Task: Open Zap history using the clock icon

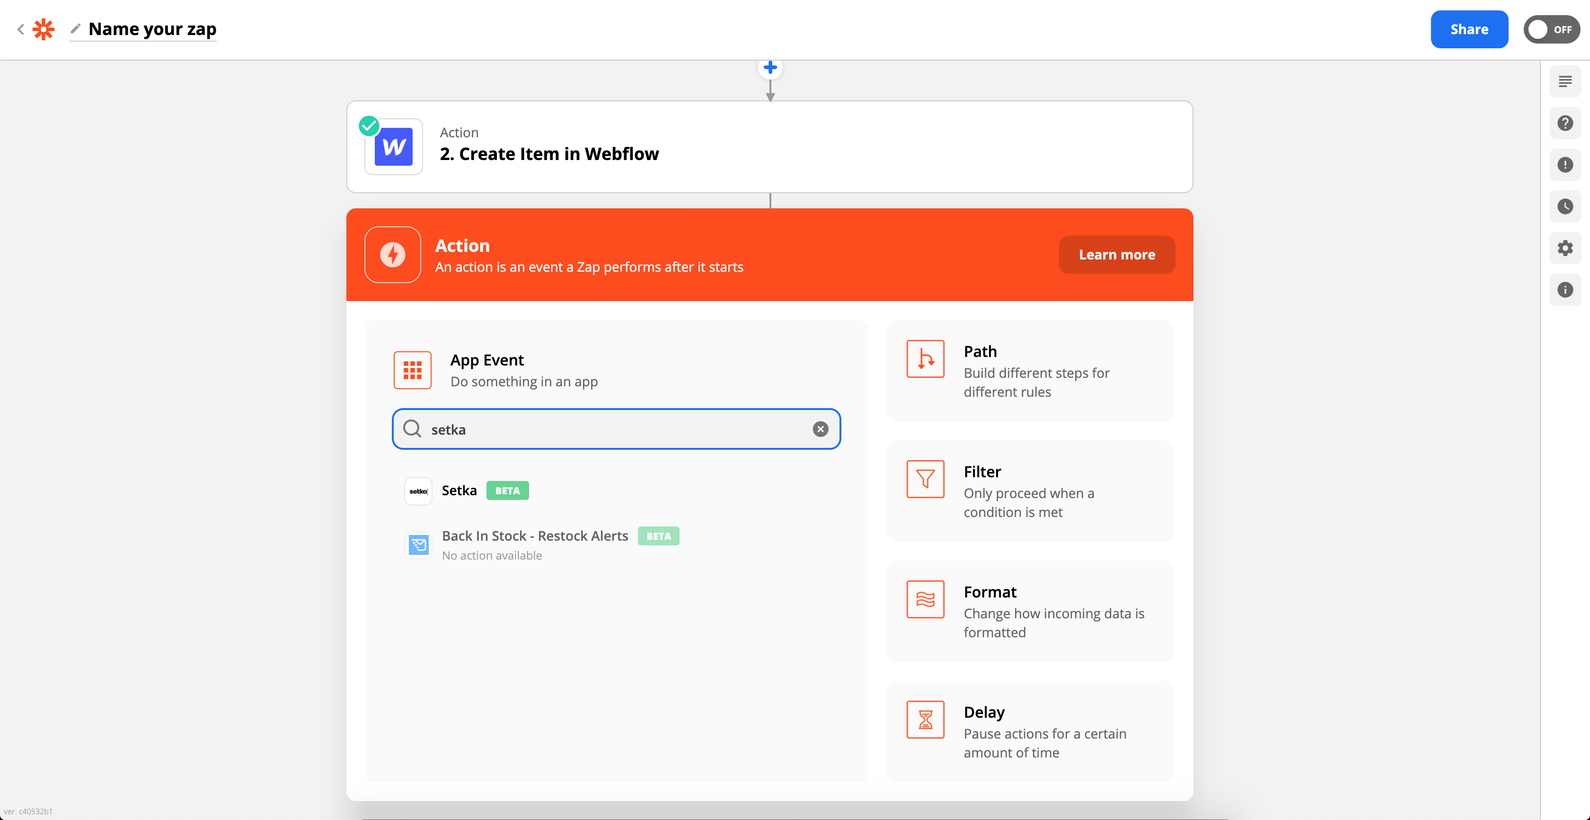Action: [x=1565, y=206]
